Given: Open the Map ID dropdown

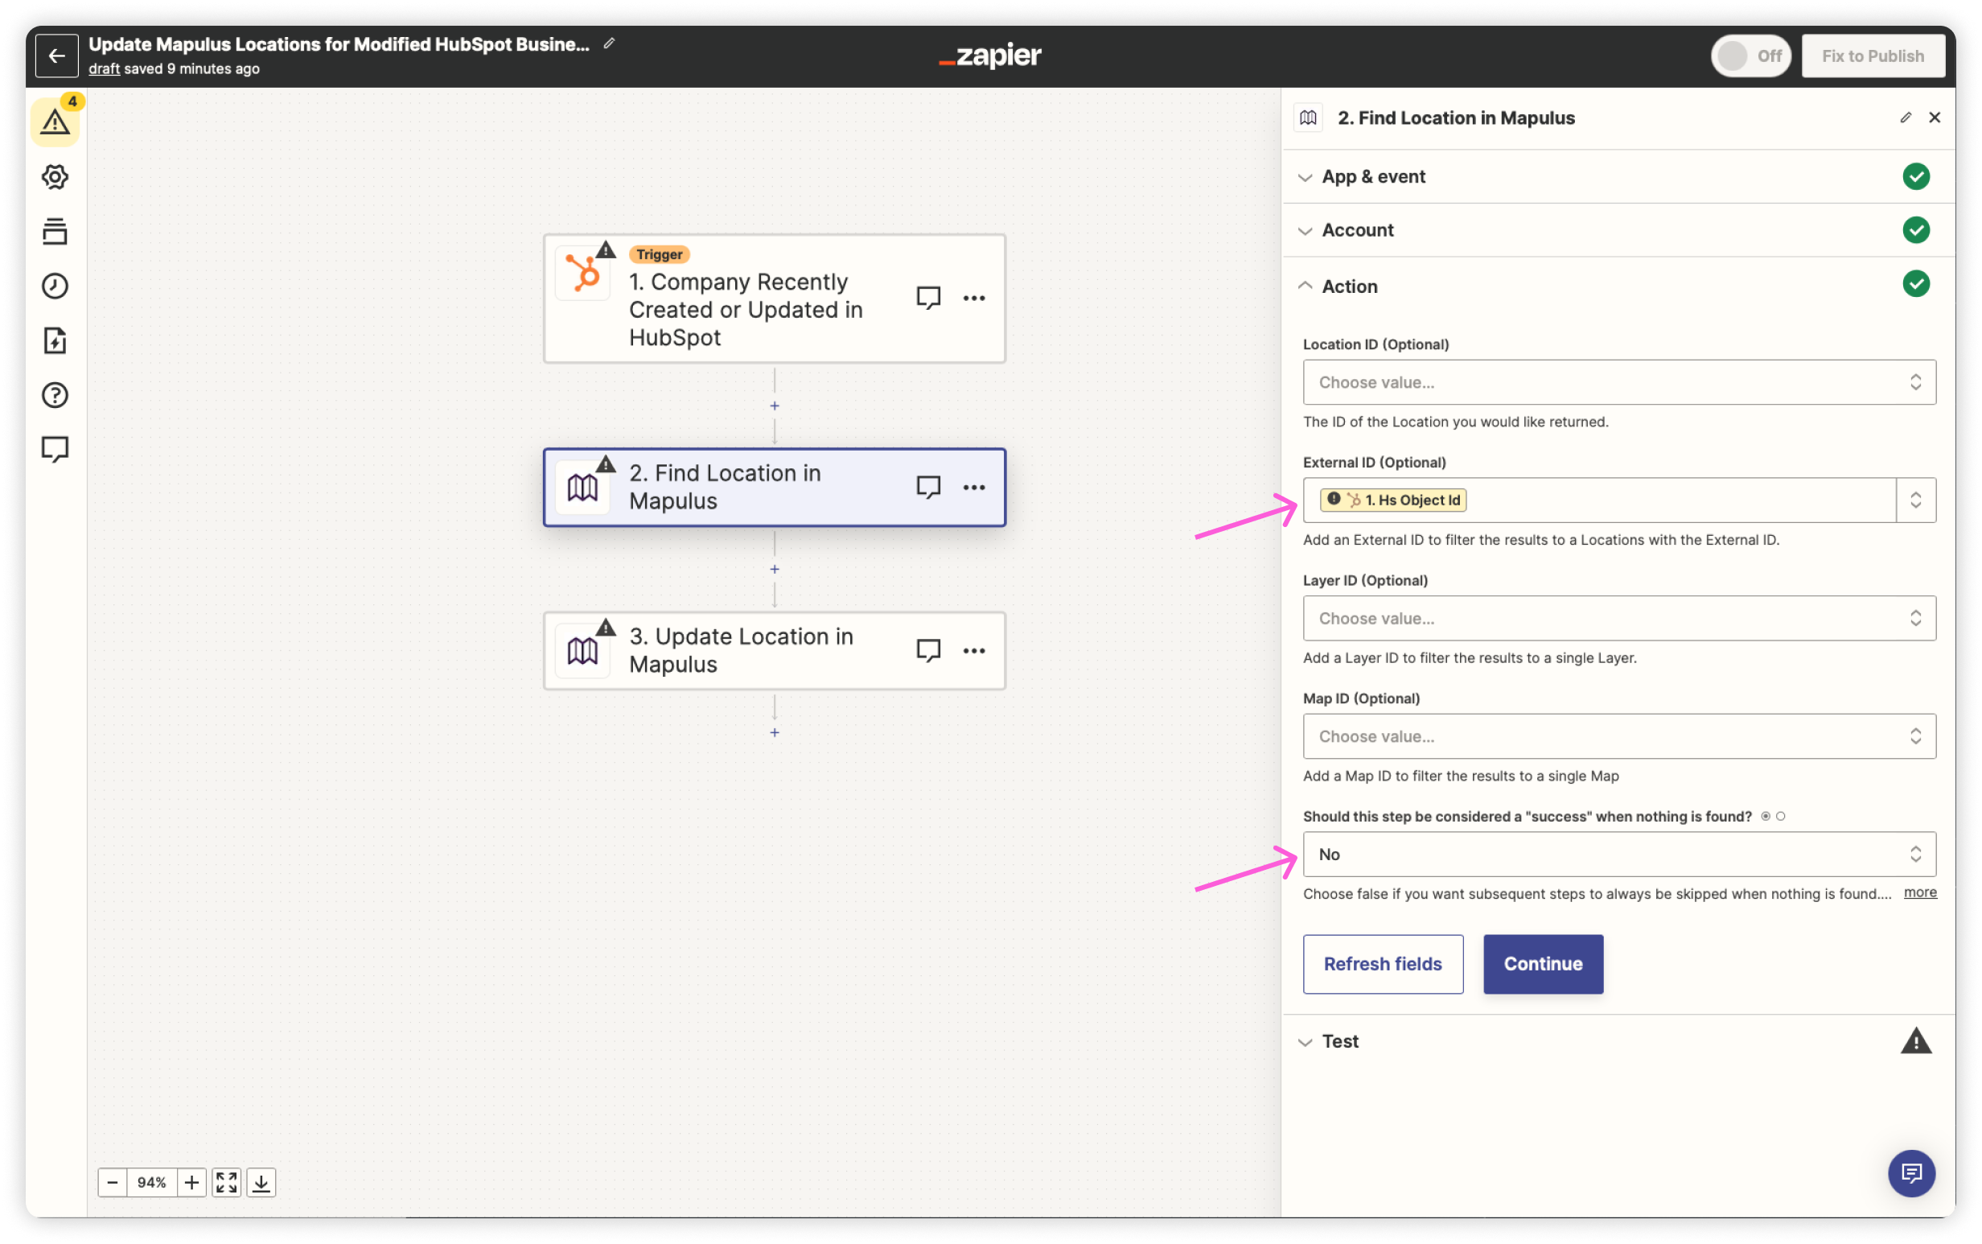Looking at the screenshot, I should point(1618,736).
